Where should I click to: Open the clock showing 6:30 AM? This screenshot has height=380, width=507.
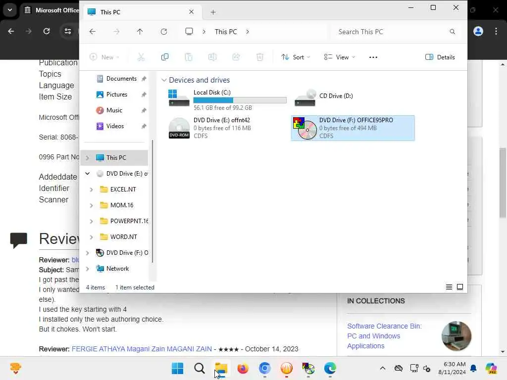coord(452,368)
